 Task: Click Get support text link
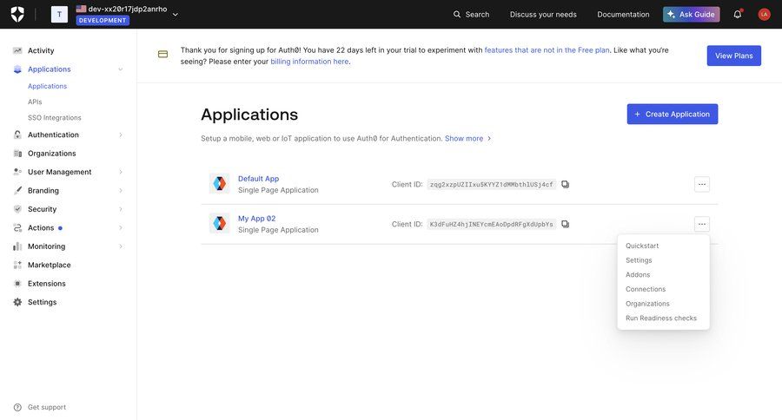(x=47, y=407)
